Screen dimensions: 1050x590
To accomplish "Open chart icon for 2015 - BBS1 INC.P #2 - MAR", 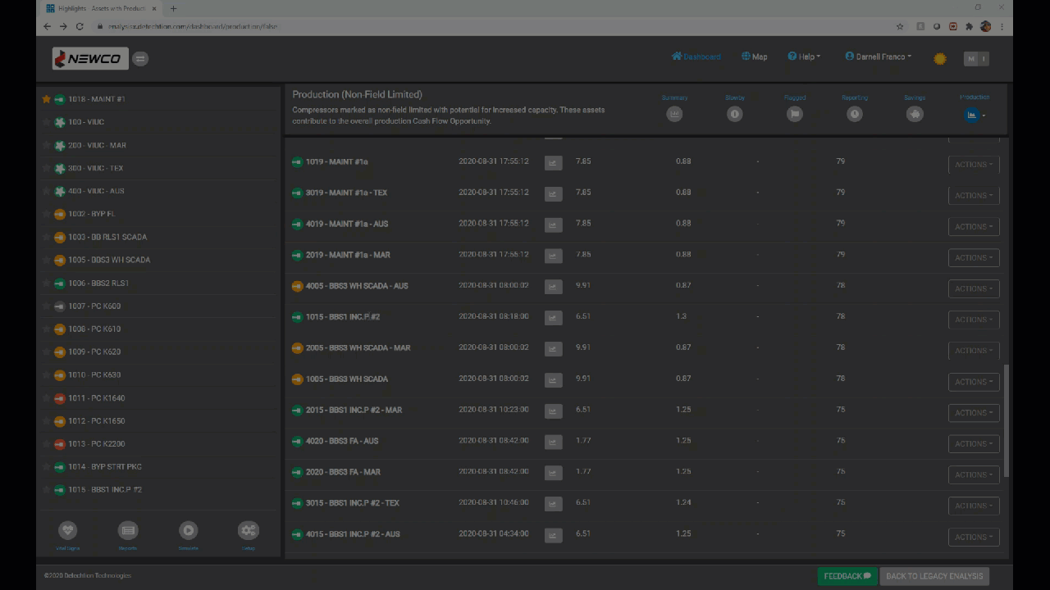I will (x=554, y=411).
